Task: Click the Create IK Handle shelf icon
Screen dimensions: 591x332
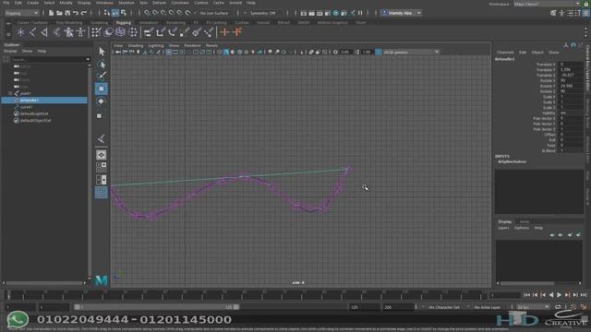Action: (x=44, y=32)
